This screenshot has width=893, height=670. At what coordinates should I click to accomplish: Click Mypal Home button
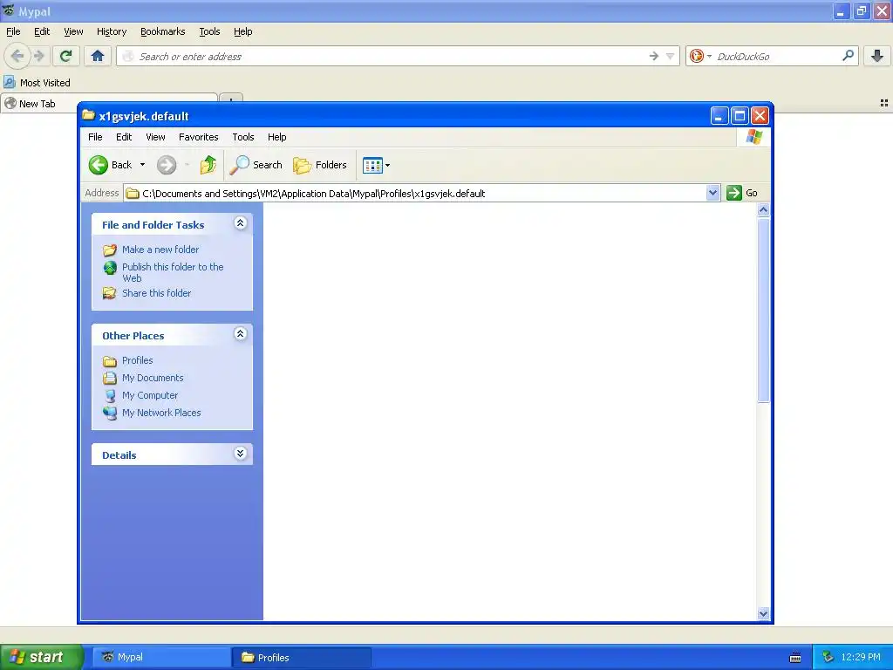98,56
